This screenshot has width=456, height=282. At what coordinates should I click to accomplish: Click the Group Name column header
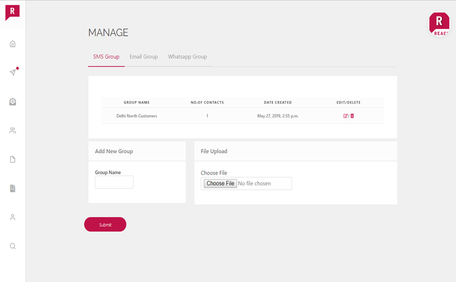(137, 102)
